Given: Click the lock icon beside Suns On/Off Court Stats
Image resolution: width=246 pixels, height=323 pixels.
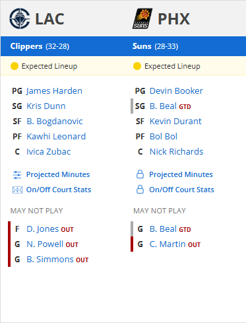Looking at the screenshot, I should click(140, 190).
